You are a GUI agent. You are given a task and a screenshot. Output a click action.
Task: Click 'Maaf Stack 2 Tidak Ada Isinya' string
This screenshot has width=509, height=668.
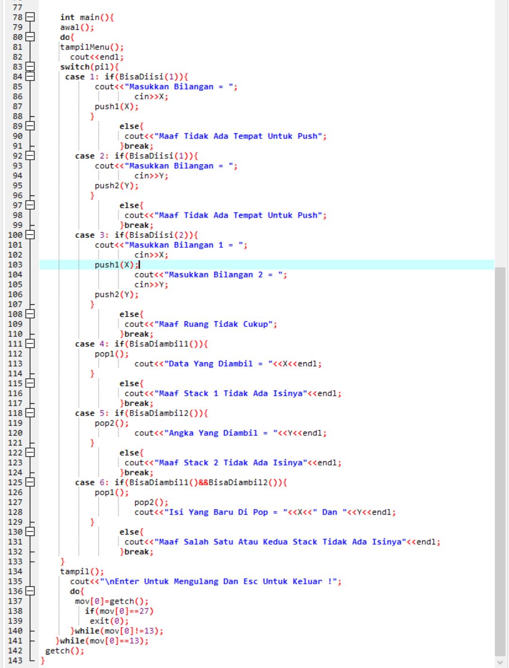pyautogui.click(x=230, y=463)
